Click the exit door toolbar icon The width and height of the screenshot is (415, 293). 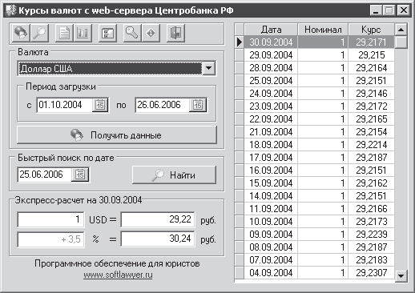(175, 34)
